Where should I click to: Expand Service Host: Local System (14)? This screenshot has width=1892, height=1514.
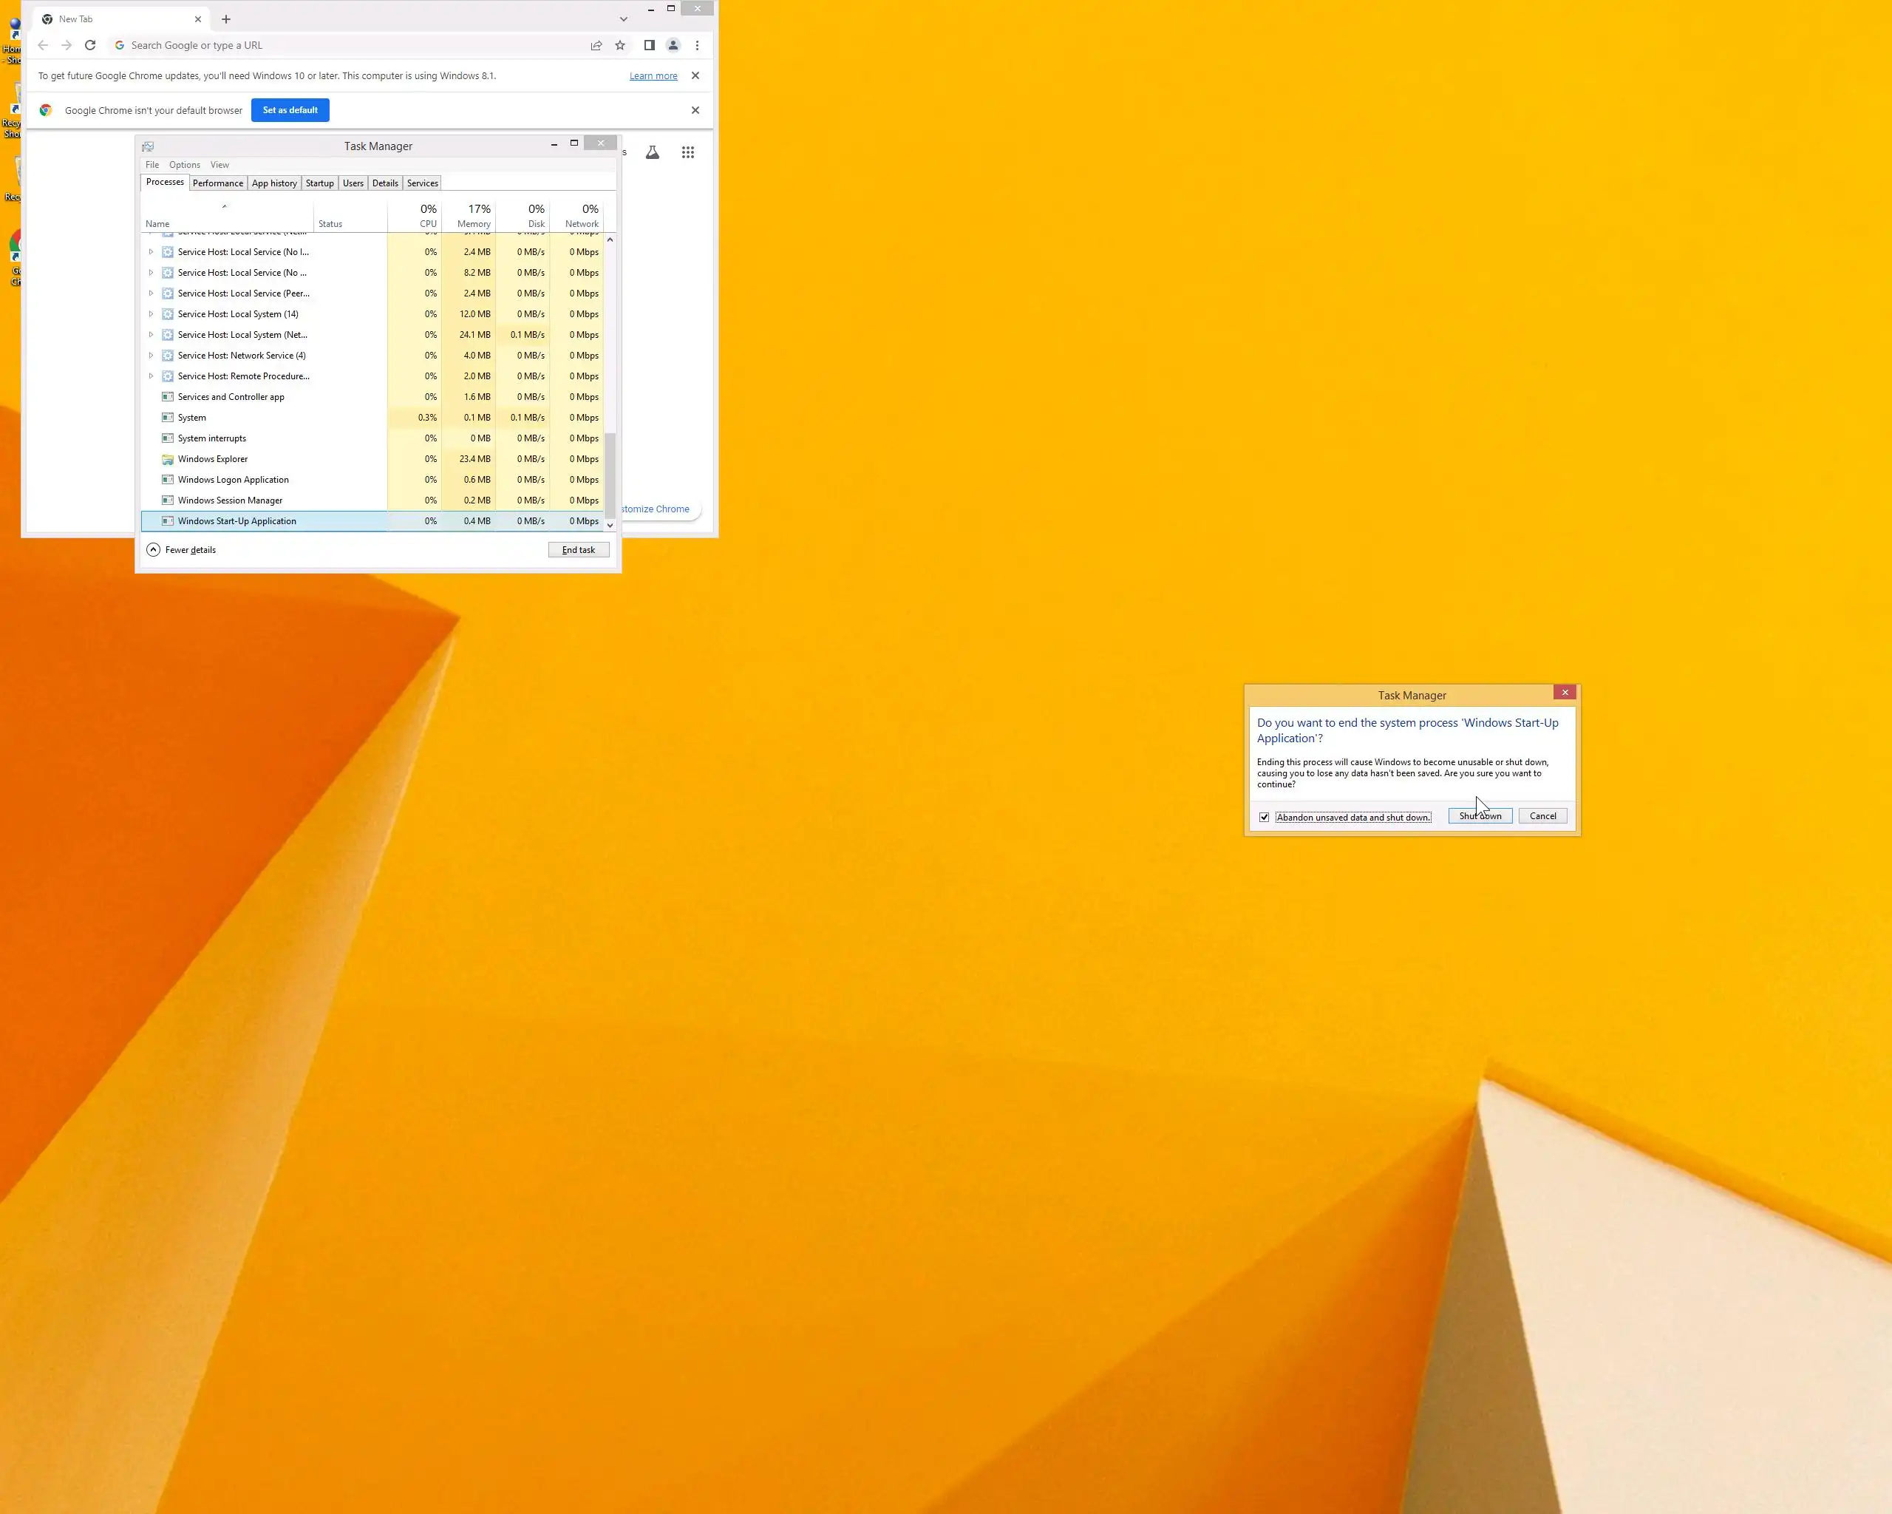[x=151, y=314]
